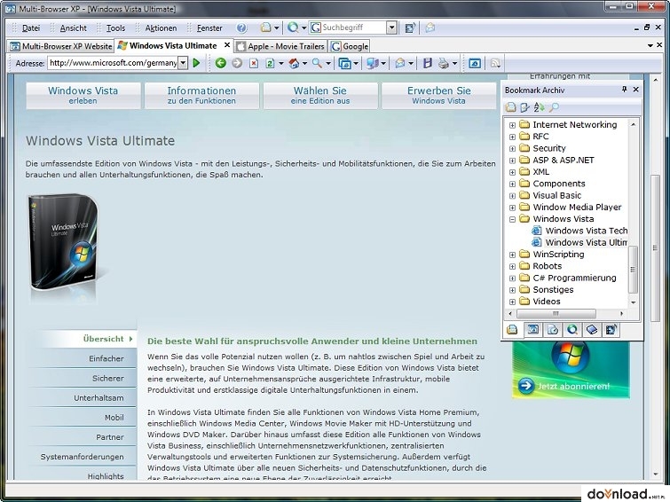Save the page with the floppy disk icon
The height and width of the screenshot is (502, 670).
(x=428, y=63)
